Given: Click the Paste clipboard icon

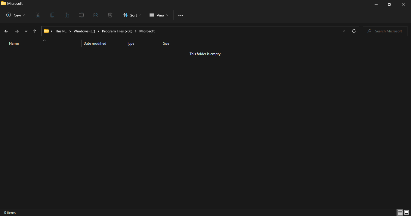Looking at the screenshot, I should [x=67, y=15].
